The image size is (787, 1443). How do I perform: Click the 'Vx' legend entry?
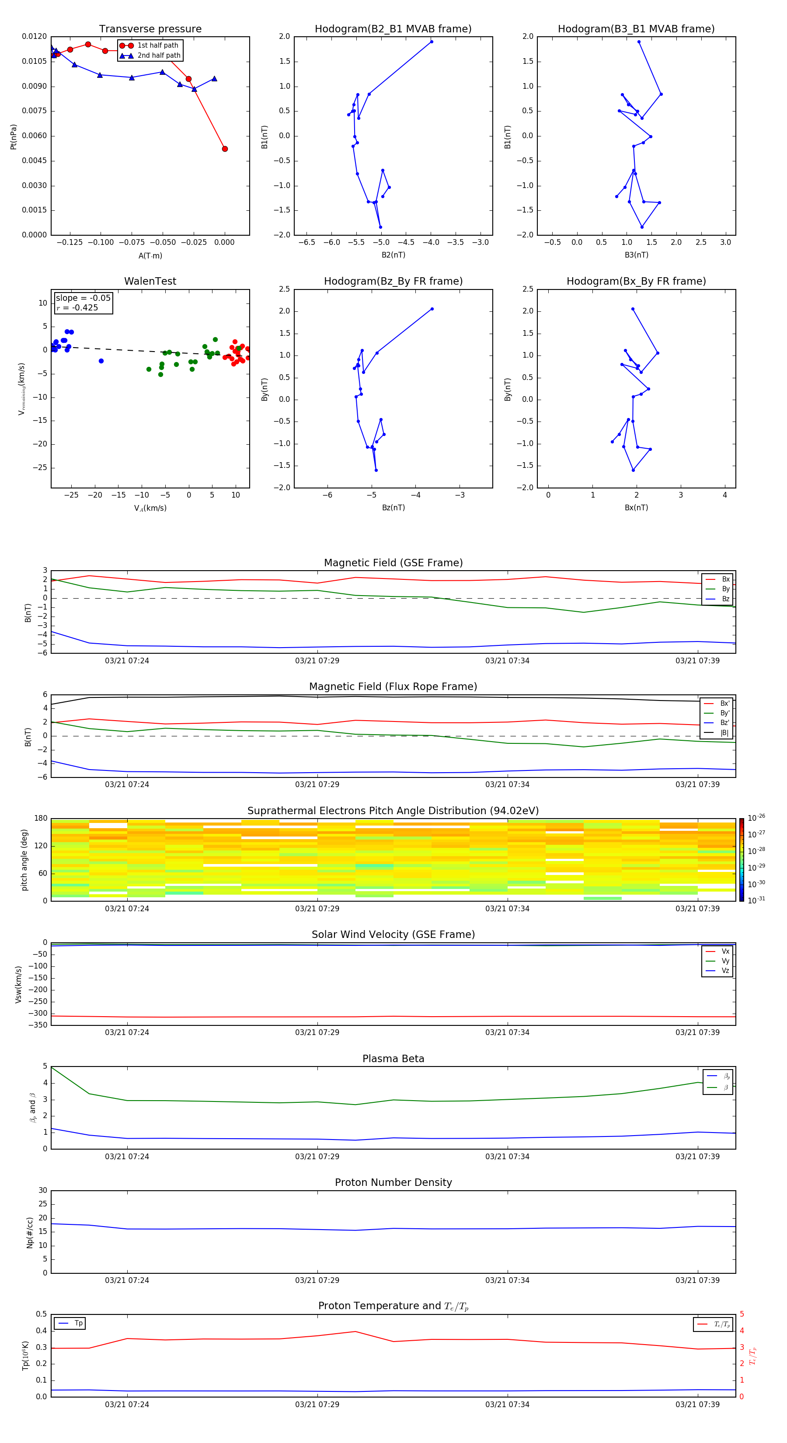(718, 951)
